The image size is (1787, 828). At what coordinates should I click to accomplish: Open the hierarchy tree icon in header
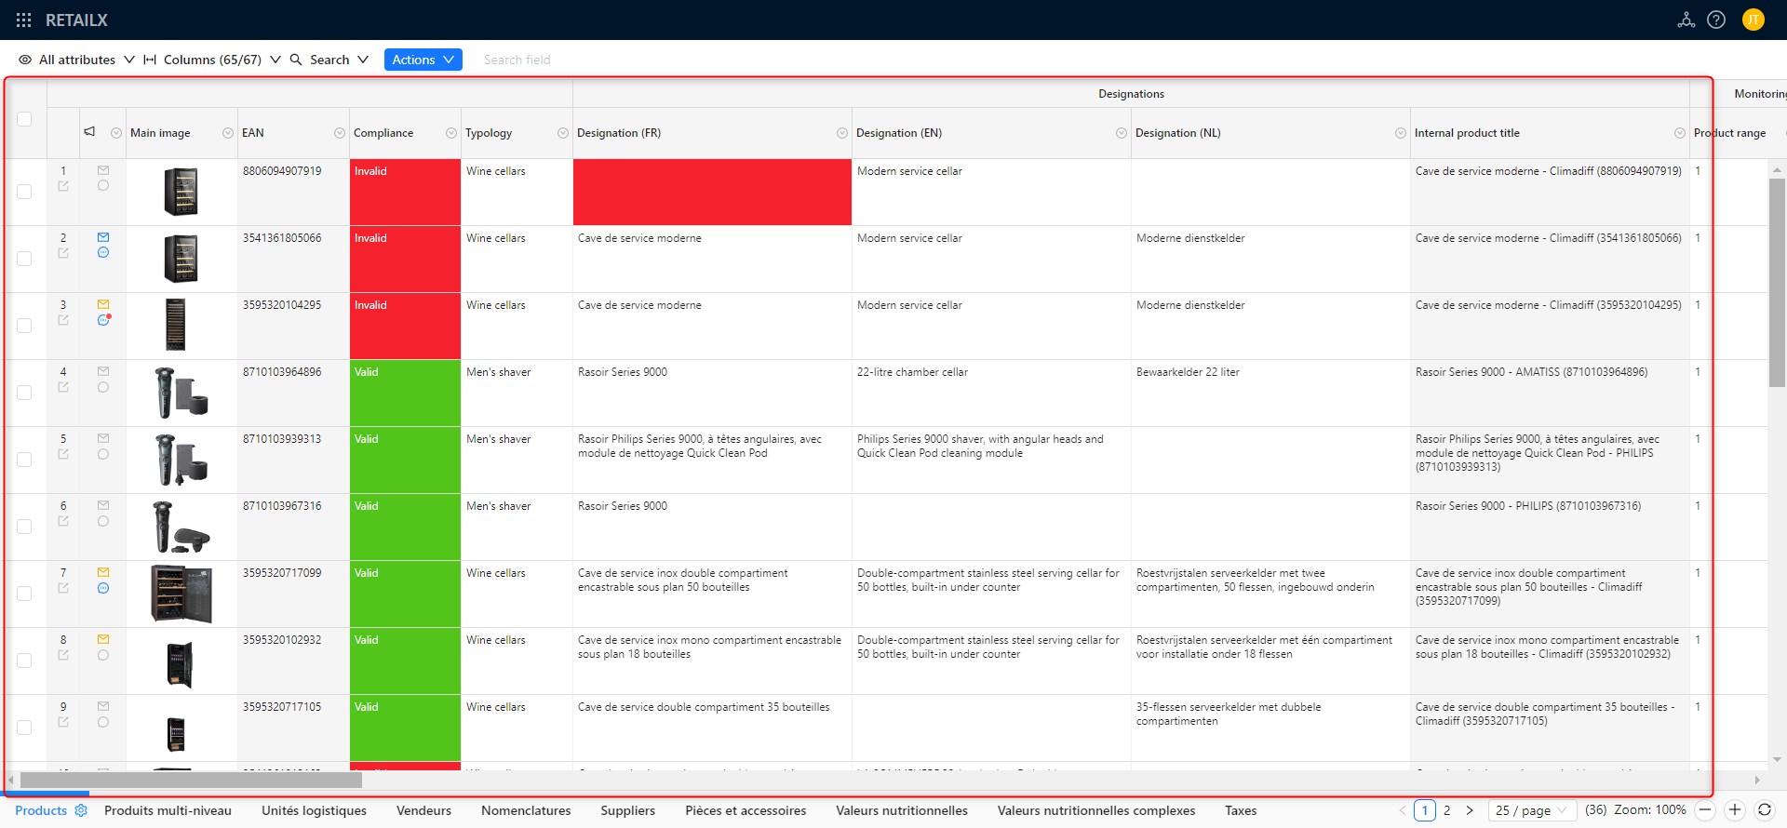1686,20
